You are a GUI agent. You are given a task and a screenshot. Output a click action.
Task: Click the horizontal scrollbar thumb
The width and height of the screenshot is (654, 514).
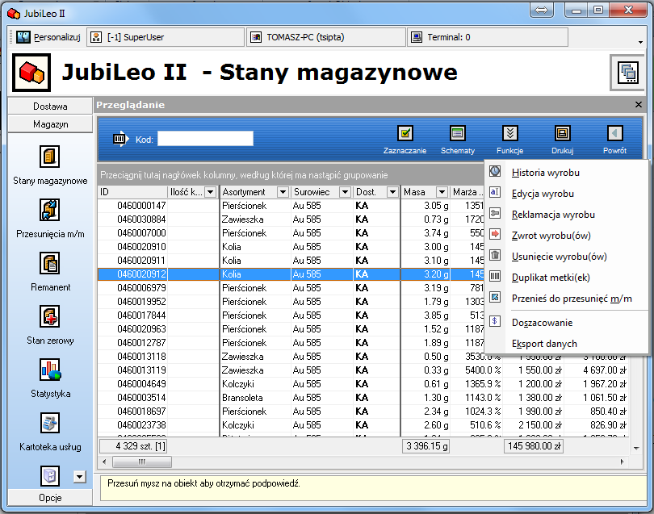click(142, 462)
